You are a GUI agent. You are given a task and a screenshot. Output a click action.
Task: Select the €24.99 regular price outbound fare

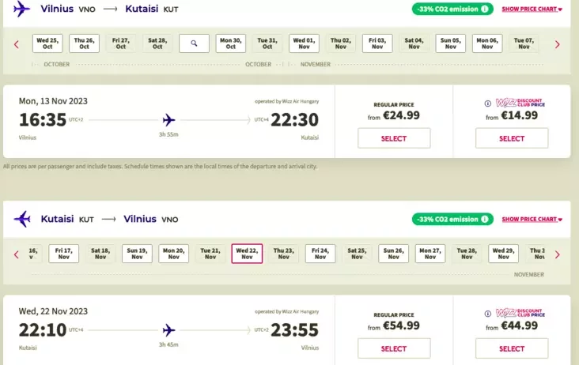point(394,138)
